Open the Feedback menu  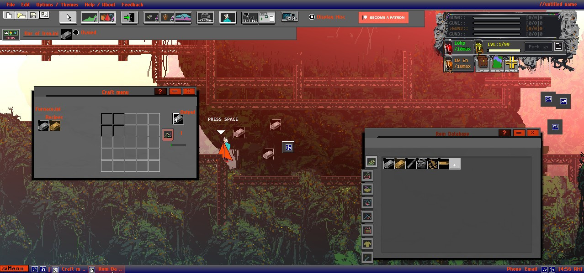click(x=133, y=5)
